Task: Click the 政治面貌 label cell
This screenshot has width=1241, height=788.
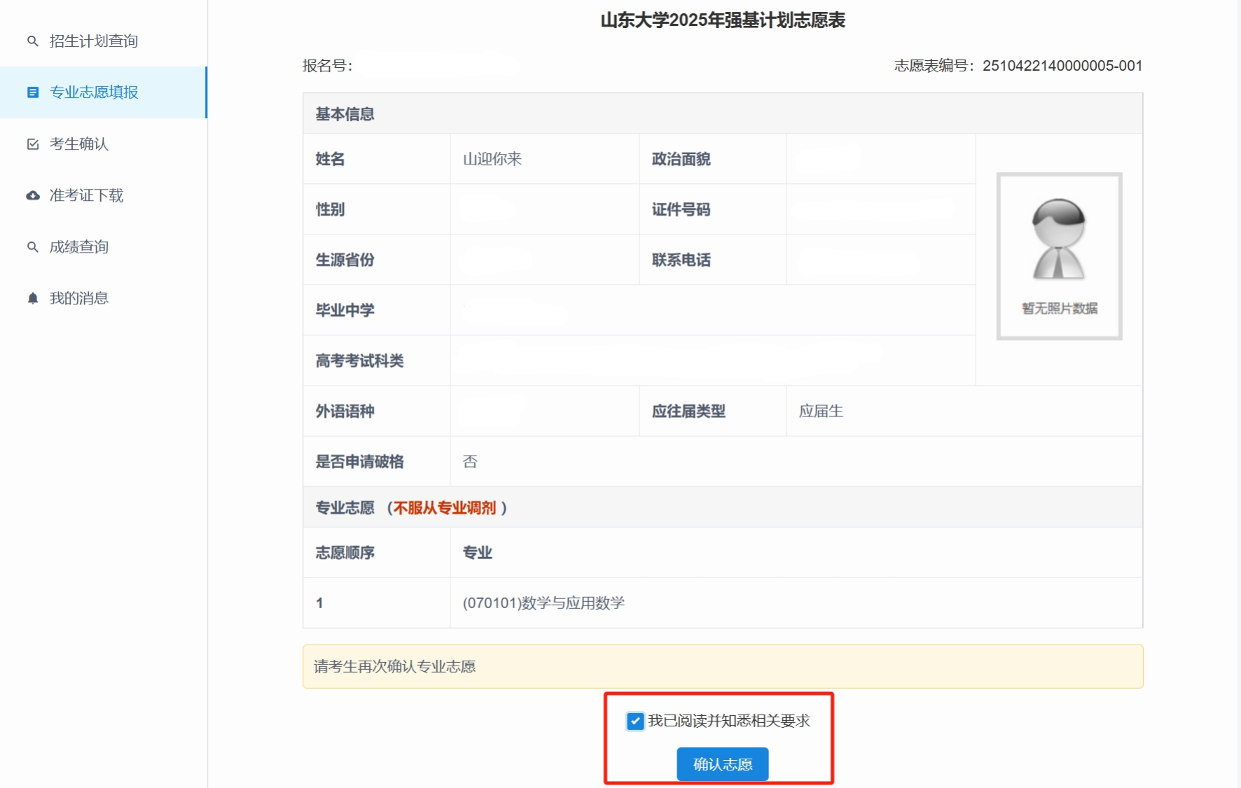Action: (713, 159)
